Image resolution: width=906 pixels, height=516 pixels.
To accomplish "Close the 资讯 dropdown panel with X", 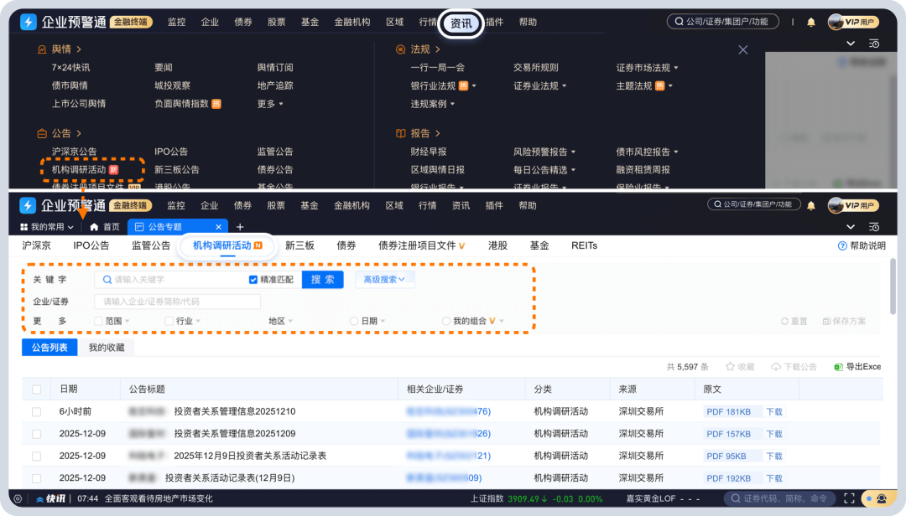I will [x=742, y=50].
